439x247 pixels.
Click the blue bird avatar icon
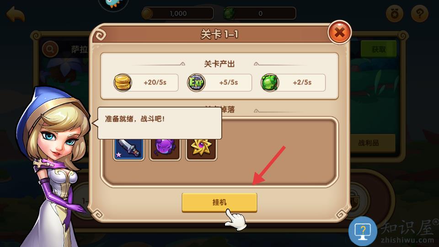click(x=114, y=4)
